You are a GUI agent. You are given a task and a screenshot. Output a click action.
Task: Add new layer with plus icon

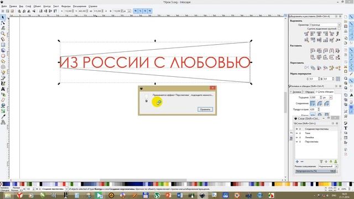[x=297, y=161]
